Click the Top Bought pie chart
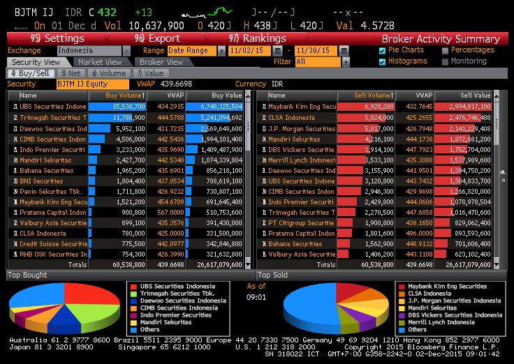 point(64,308)
